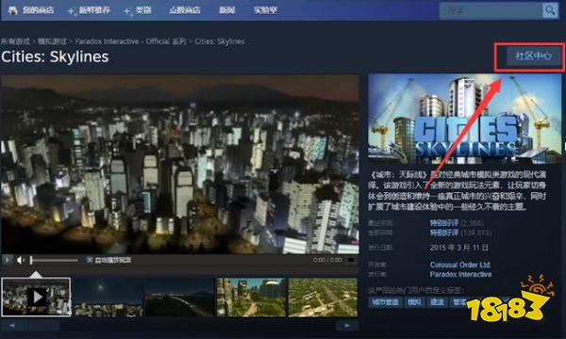Image resolution: width=566 pixels, height=339 pixels.
Task: Select the night sky moon thumbnail
Action: pyautogui.click(x=108, y=298)
